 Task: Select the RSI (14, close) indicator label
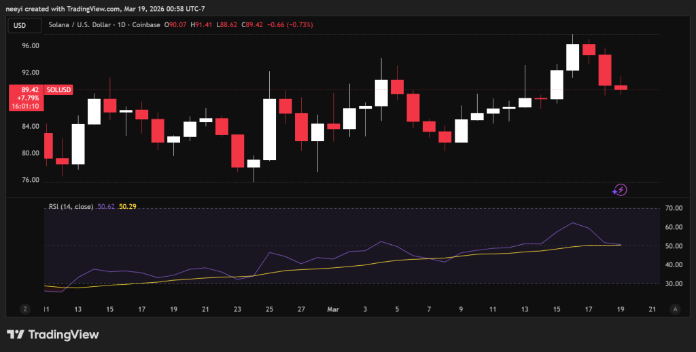pos(71,206)
